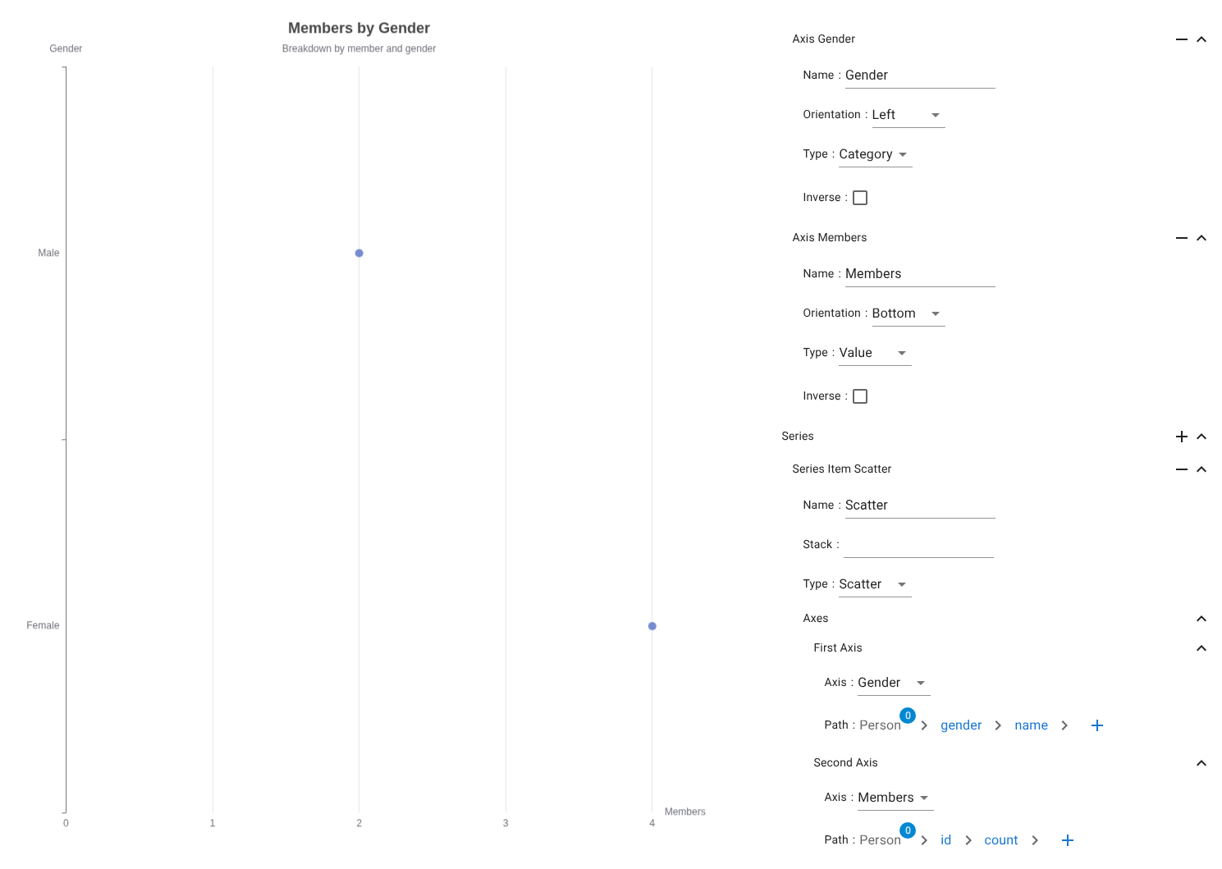
Task: Open series Type dropdown showing Scatter
Action: (874, 584)
